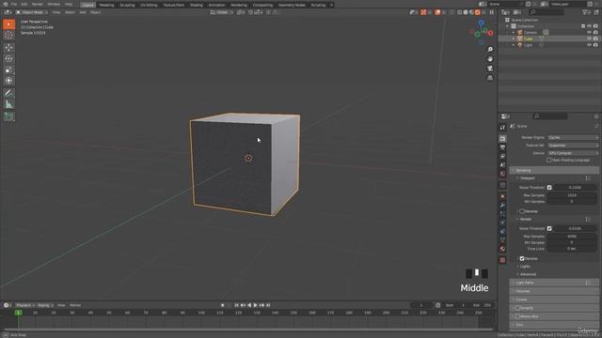The height and width of the screenshot is (338, 602).
Task: Hide the Light object eye icon
Action: (590, 45)
